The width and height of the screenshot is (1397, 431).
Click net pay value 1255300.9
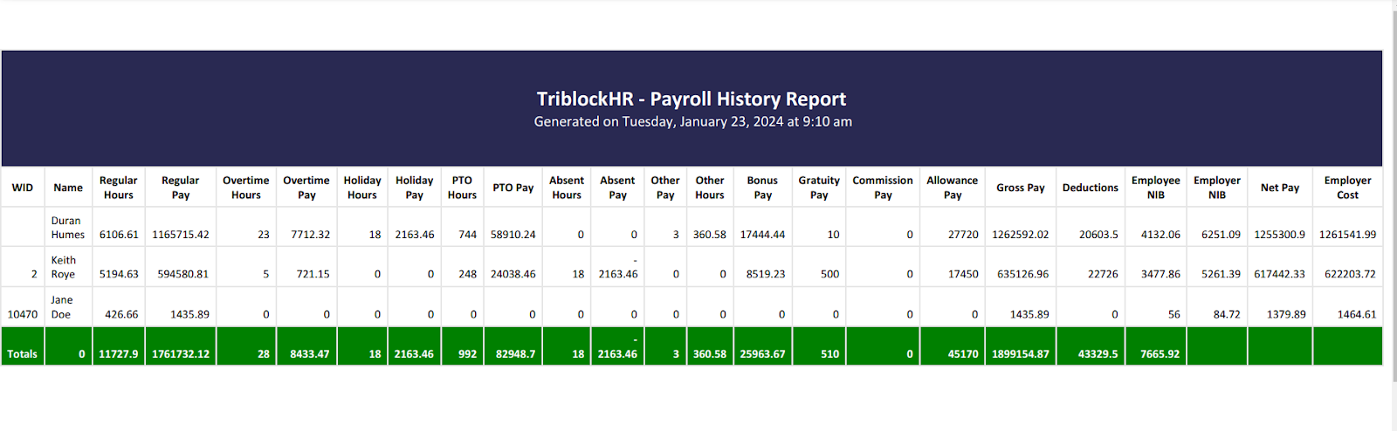(x=1280, y=235)
